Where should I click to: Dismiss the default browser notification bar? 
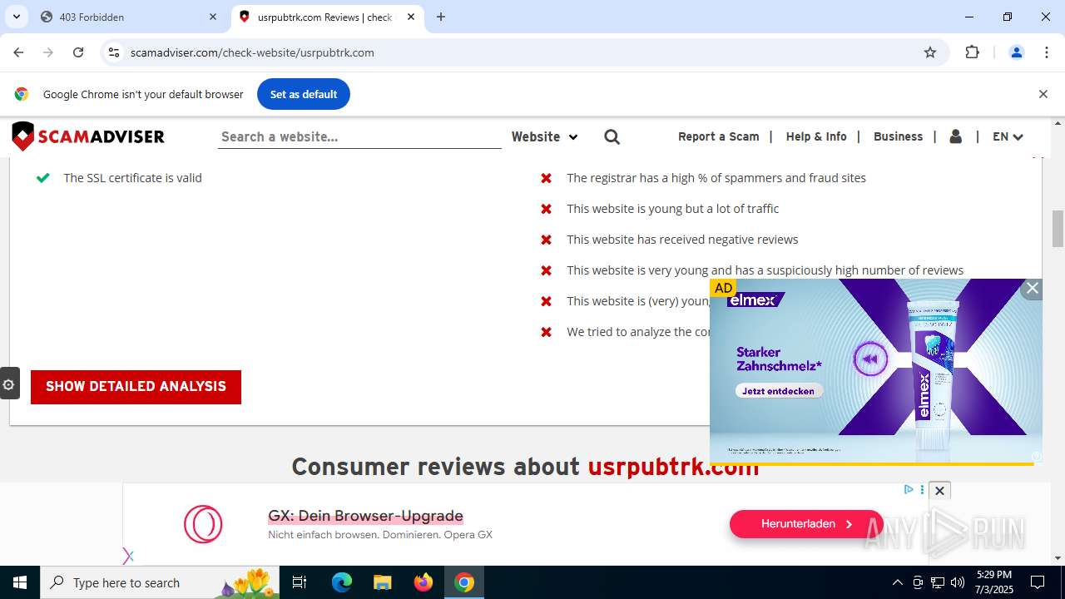1043,94
